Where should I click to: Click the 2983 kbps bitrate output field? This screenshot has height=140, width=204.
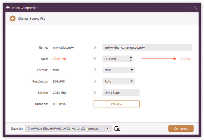[121, 93]
